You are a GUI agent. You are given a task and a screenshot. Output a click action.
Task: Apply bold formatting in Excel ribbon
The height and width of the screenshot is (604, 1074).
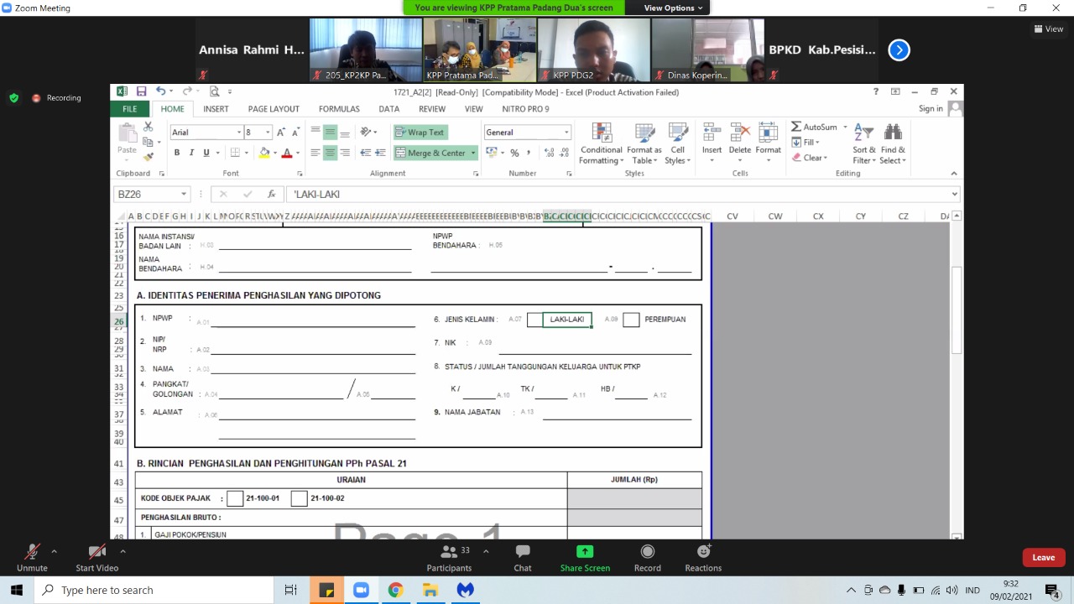point(177,153)
